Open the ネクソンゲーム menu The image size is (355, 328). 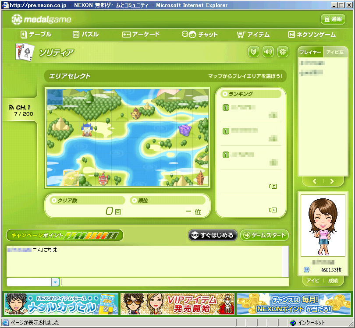[312, 35]
